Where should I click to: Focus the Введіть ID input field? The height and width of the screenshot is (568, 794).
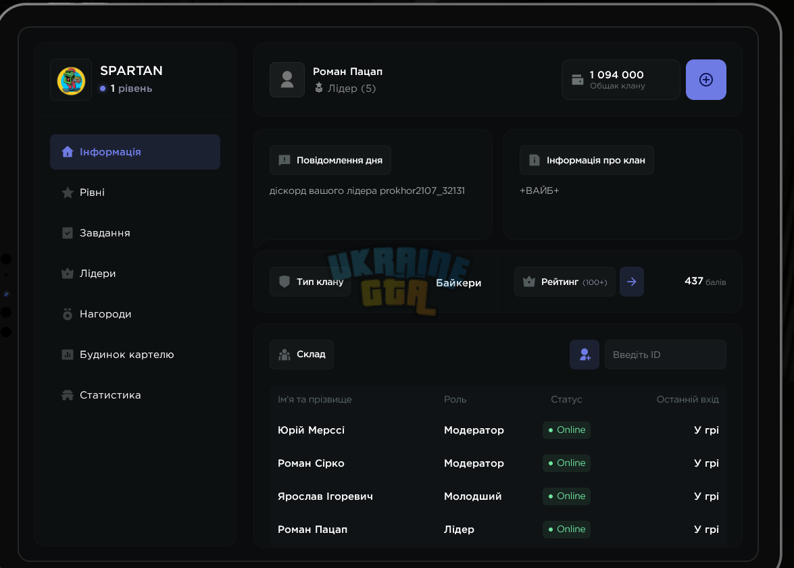tap(666, 355)
